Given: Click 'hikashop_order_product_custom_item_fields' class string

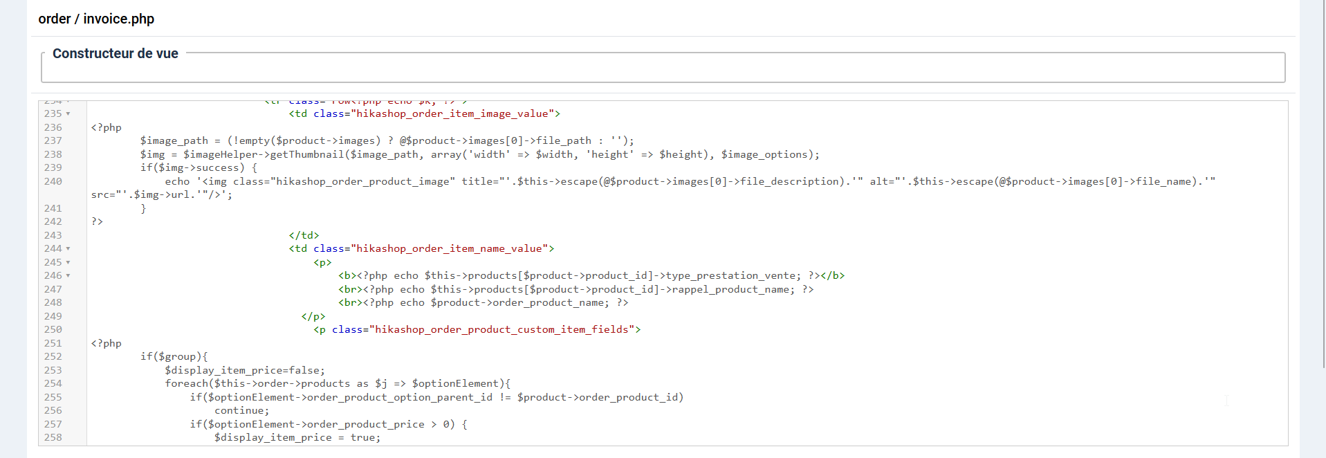Looking at the screenshot, I should (x=502, y=329).
